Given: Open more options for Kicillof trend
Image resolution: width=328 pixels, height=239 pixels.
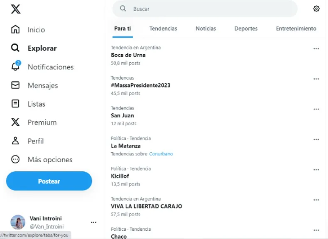Looking at the screenshot, I should (x=316, y=170).
